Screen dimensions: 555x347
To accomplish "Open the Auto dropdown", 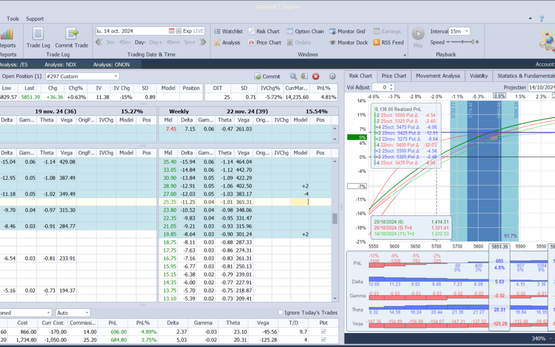I will click(x=87, y=313).
